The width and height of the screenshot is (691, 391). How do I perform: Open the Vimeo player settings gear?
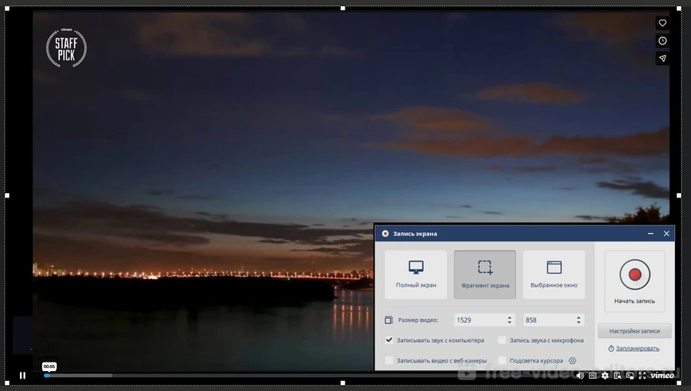click(x=605, y=376)
